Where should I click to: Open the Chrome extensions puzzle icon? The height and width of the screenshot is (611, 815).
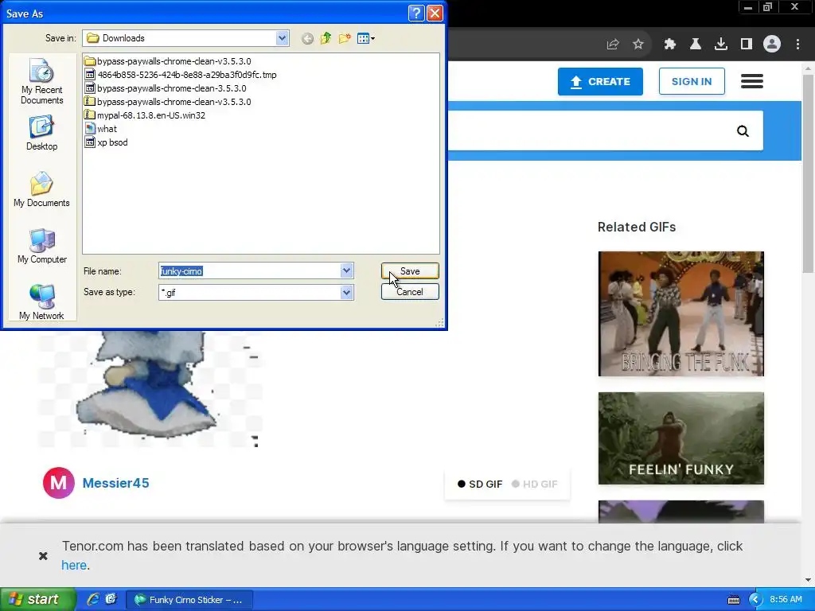click(x=670, y=45)
